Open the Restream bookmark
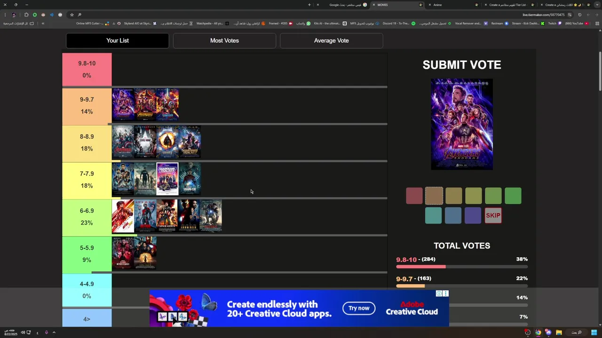 click(x=500, y=23)
